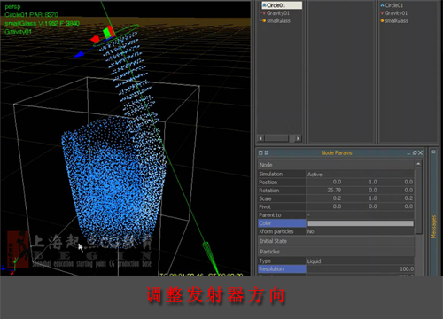
Task: Select Circle01 in the left node list
Action: pyautogui.click(x=282, y=5)
